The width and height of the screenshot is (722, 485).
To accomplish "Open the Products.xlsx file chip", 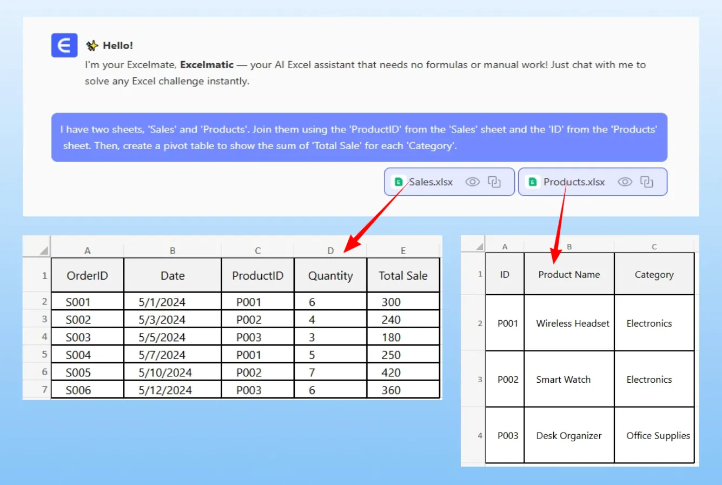I will (x=574, y=182).
